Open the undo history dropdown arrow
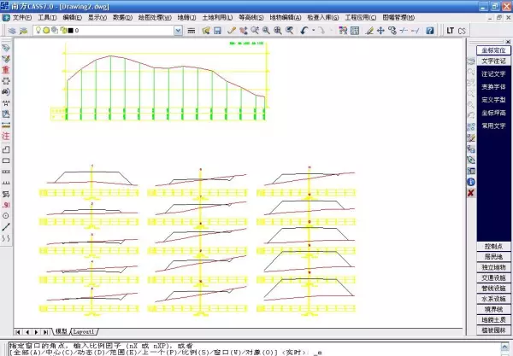This screenshot has width=513, height=356. [314, 31]
